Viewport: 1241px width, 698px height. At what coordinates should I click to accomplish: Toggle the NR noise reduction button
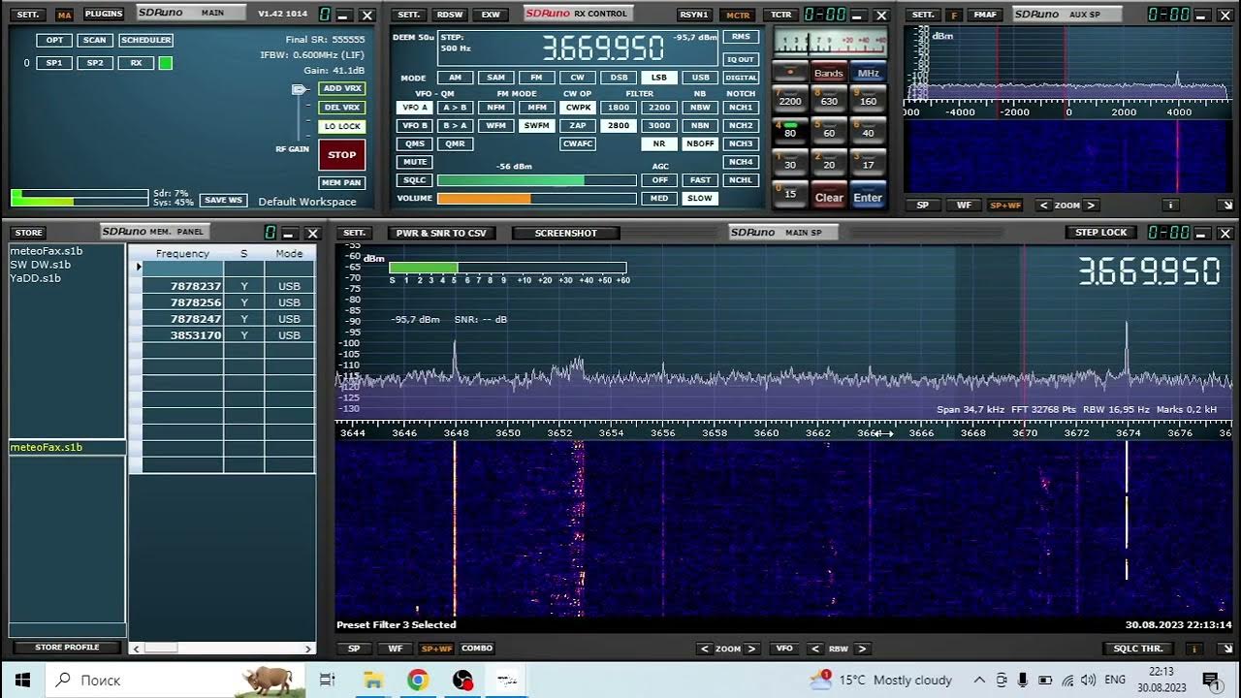coord(659,143)
